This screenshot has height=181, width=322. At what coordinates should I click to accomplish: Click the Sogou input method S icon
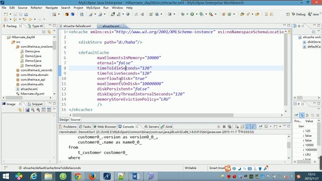tap(227, 168)
